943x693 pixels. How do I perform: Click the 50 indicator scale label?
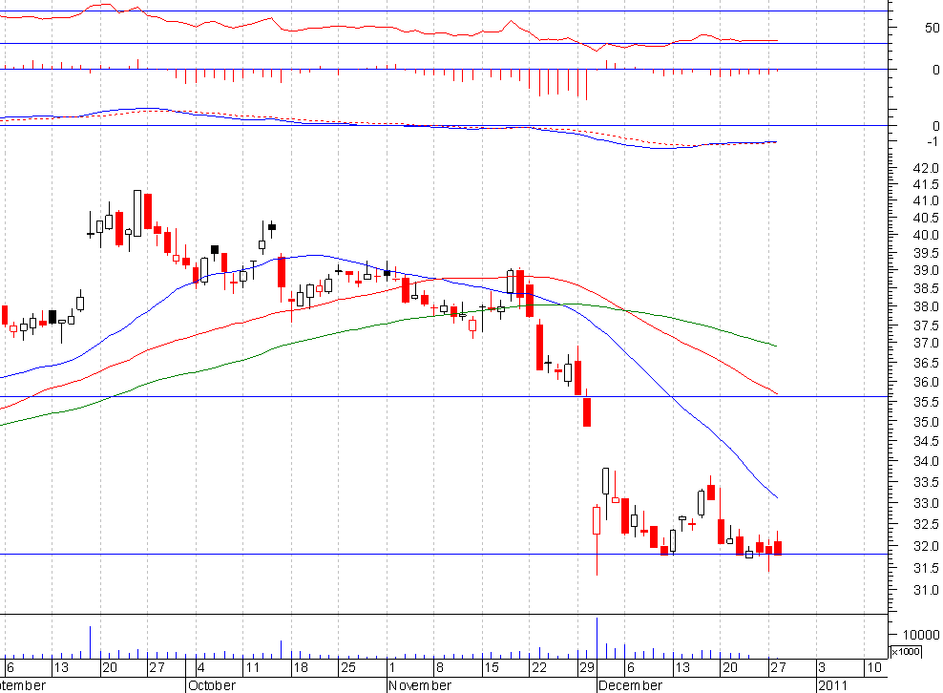coord(932,28)
